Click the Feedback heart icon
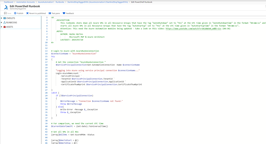 [64, 13]
